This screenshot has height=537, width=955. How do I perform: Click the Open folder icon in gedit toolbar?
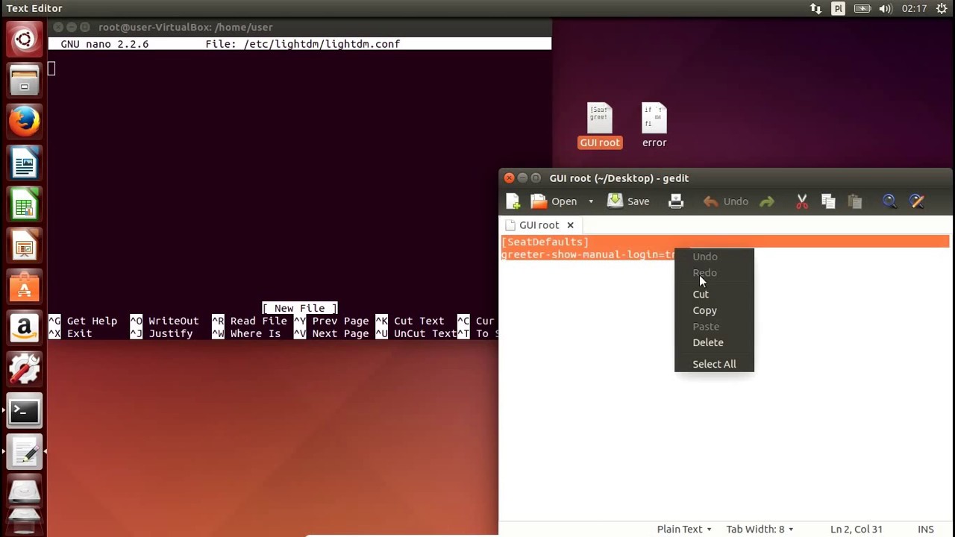click(x=539, y=201)
